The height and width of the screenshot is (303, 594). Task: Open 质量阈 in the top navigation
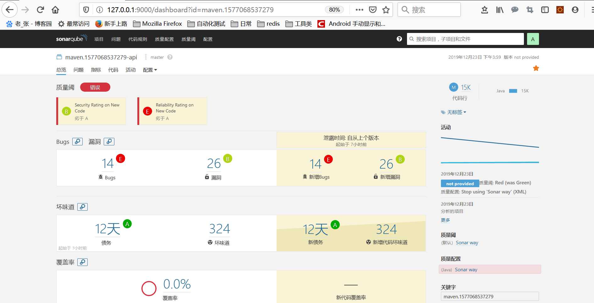tap(188, 39)
